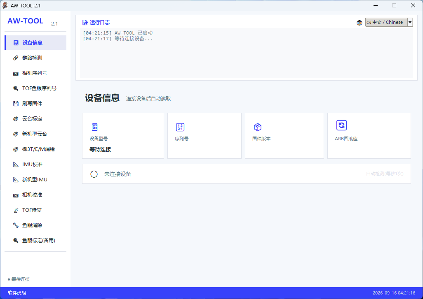
Task: Click the 刷写固件 save disk icon
Action: 16,104
